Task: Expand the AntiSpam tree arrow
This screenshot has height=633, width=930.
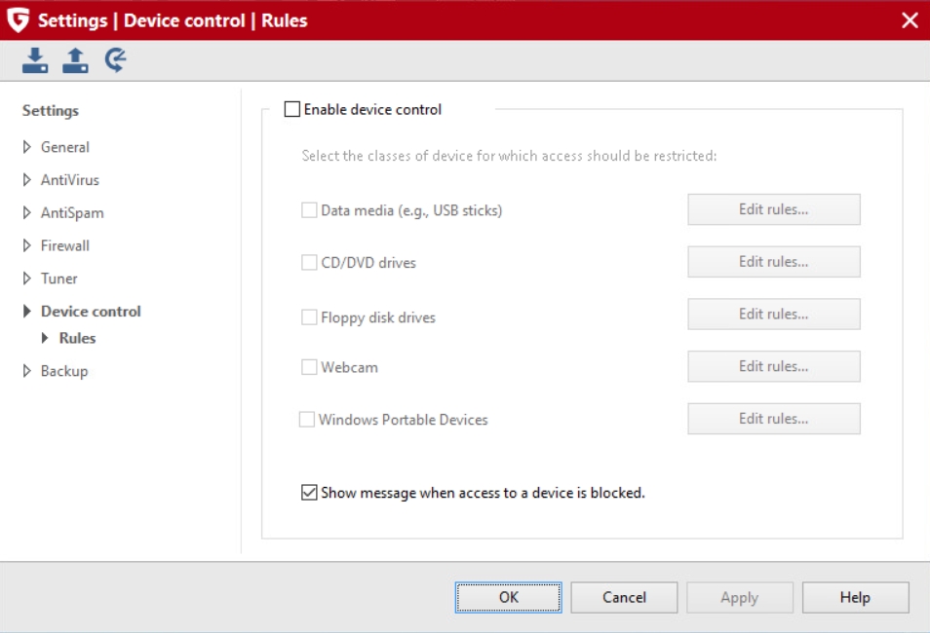Action: click(26, 212)
